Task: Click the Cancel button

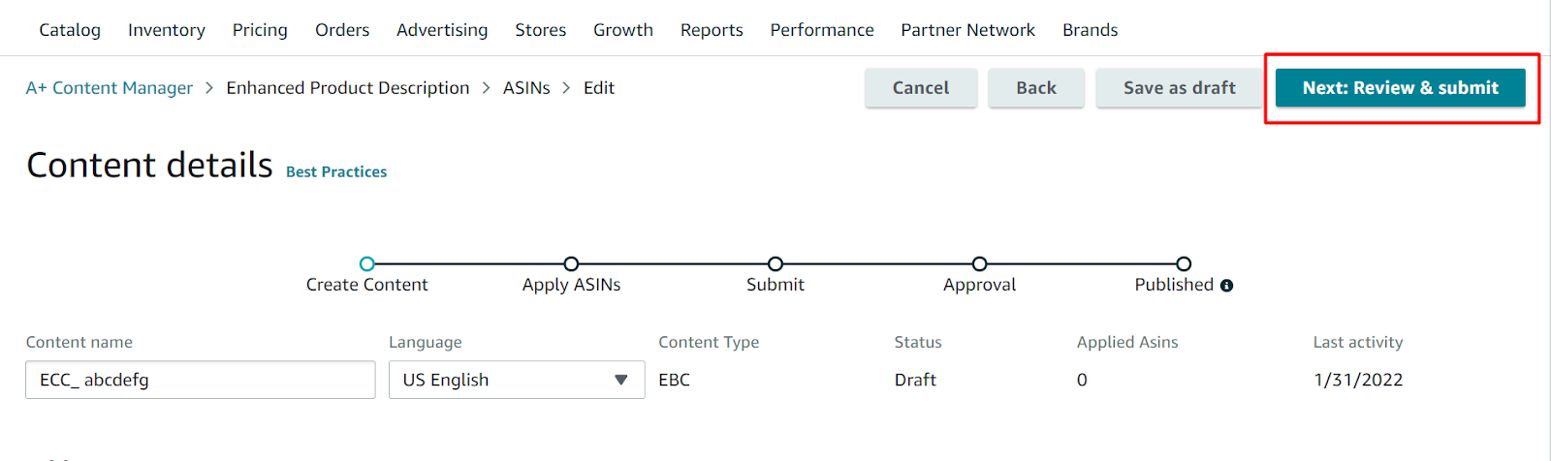Action: pos(921,88)
